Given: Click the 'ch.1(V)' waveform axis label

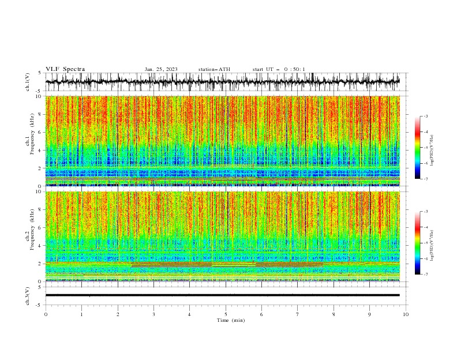Looking at the screenshot, I should (28, 82).
